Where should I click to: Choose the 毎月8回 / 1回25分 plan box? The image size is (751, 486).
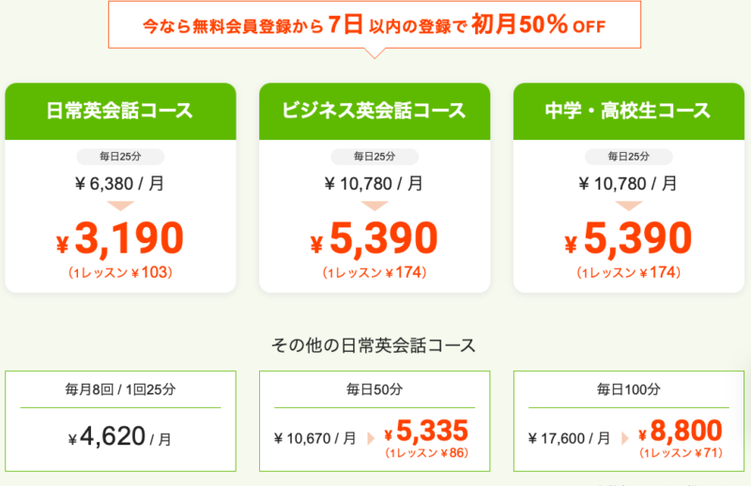pos(120,421)
